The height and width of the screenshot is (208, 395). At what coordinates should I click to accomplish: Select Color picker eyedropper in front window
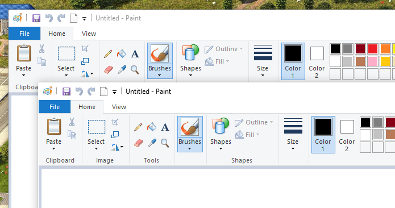point(152,143)
